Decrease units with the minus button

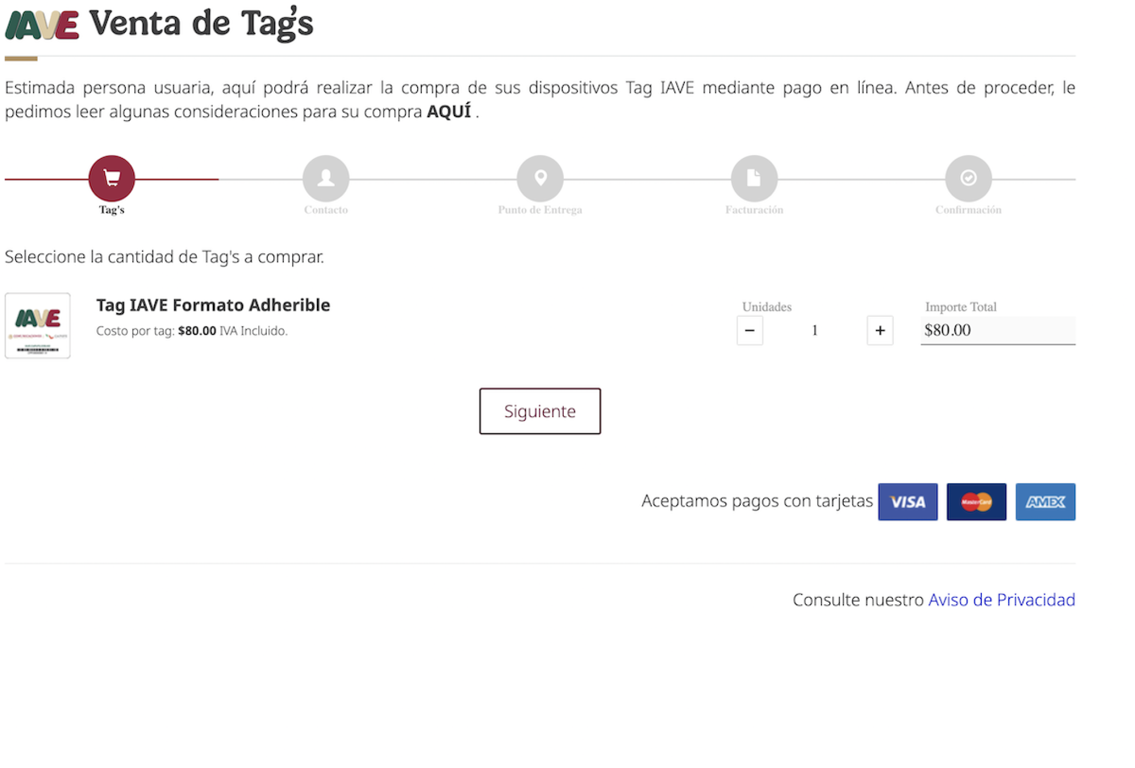[749, 331]
